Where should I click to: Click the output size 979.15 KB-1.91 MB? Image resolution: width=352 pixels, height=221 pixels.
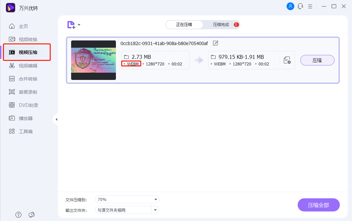click(x=241, y=57)
